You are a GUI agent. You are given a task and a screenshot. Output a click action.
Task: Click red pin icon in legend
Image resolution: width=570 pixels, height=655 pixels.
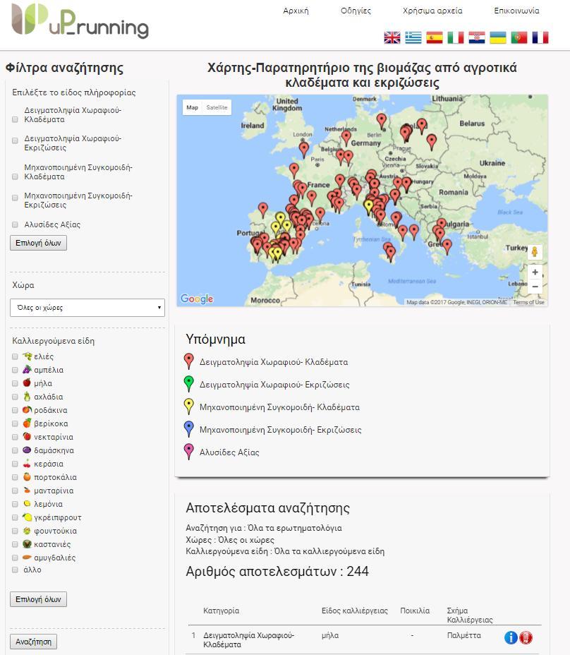click(189, 361)
